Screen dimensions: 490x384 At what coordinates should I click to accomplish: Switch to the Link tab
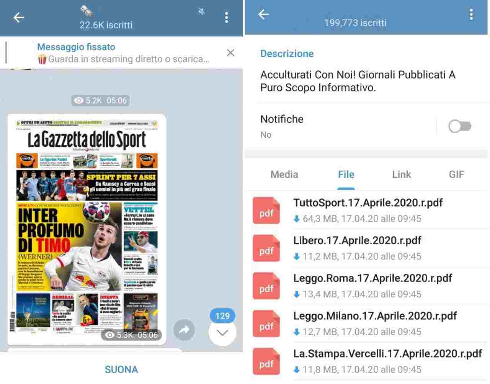coord(402,174)
